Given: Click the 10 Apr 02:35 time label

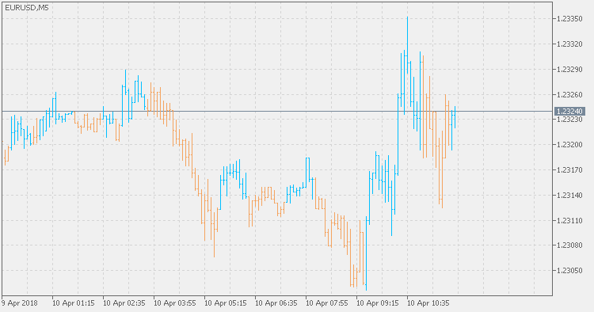Looking at the screenshot, I should point(124,303).
